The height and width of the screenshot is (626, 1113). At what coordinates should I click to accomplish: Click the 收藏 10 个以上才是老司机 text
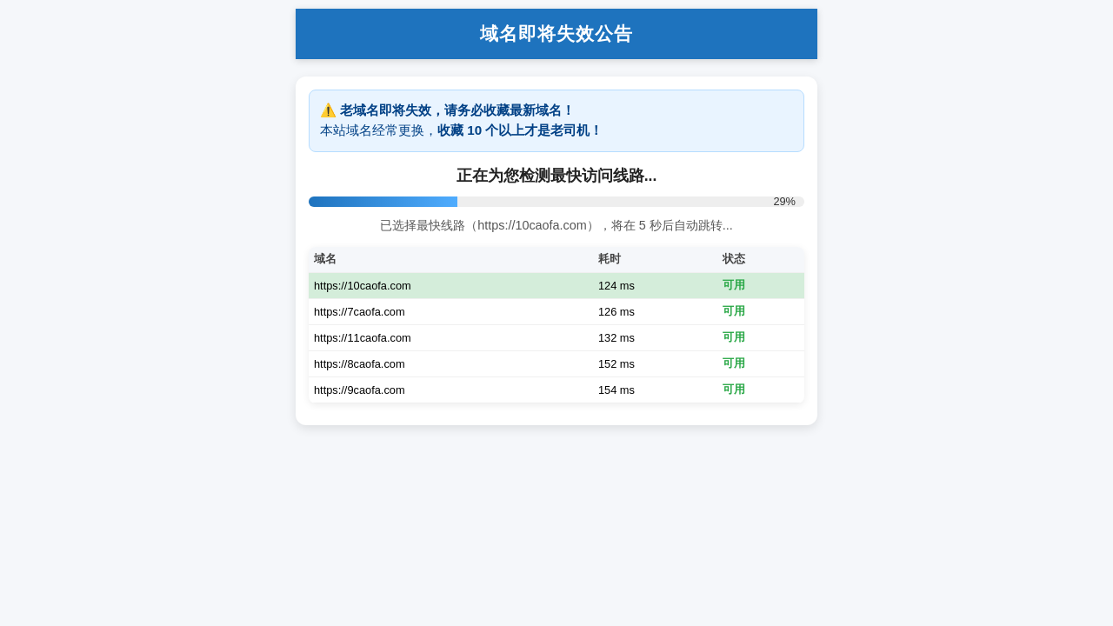[x=519, y=130]
